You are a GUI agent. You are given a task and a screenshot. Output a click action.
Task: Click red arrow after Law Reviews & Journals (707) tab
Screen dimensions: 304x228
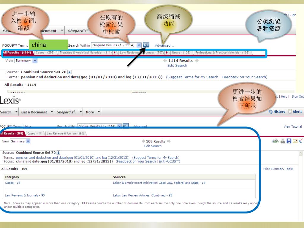point(167,52)
